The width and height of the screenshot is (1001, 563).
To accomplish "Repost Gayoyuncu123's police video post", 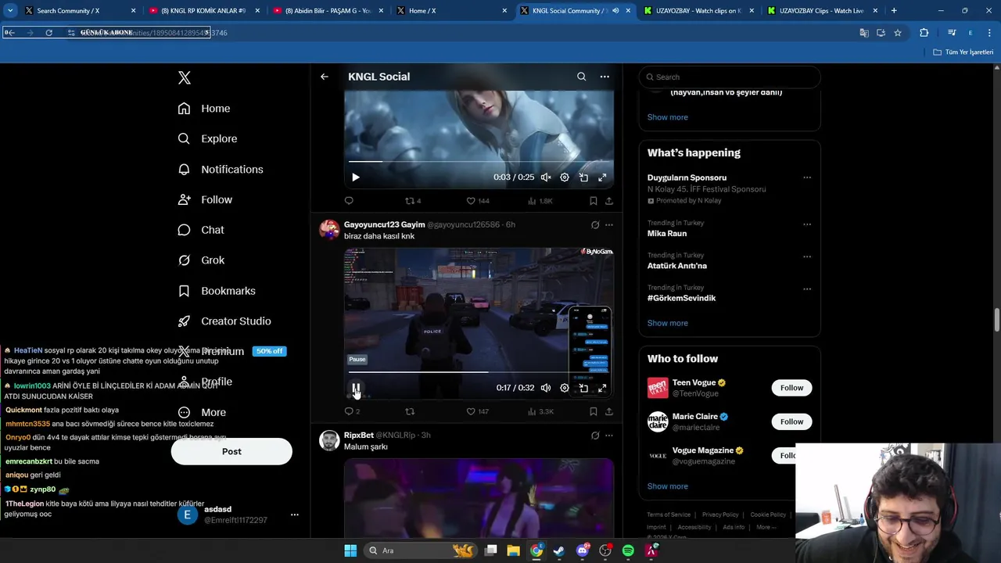I will (x=410, y=411).
